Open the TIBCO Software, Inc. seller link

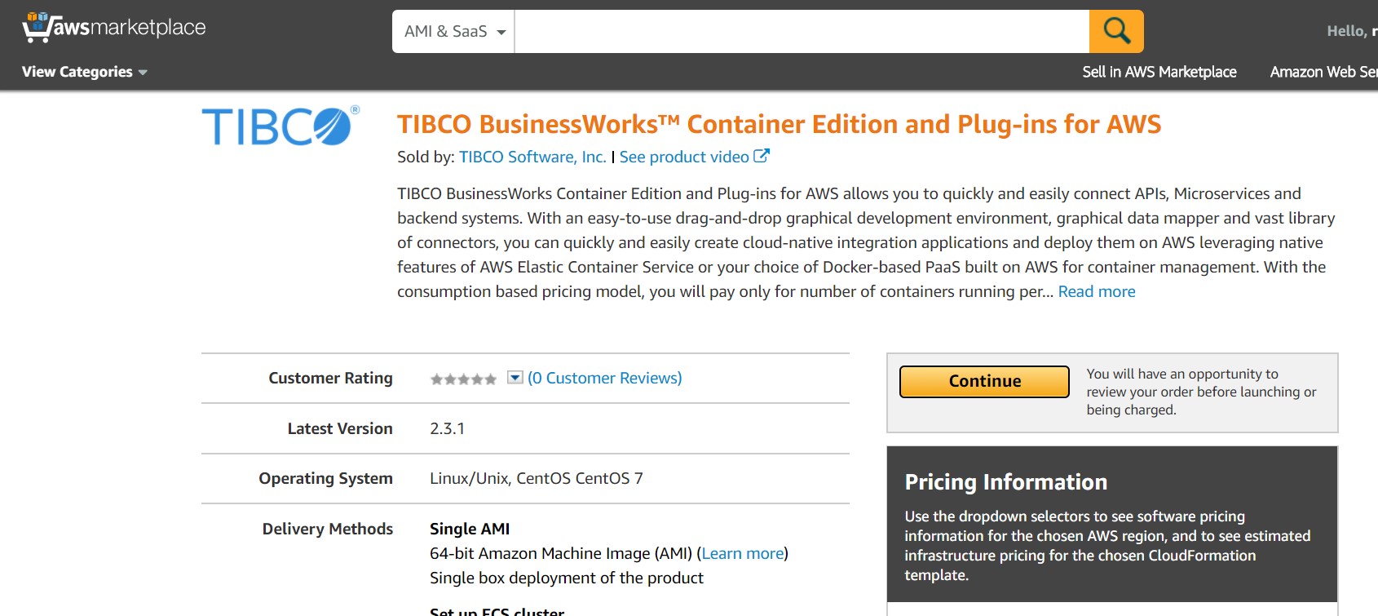(532, 157)
